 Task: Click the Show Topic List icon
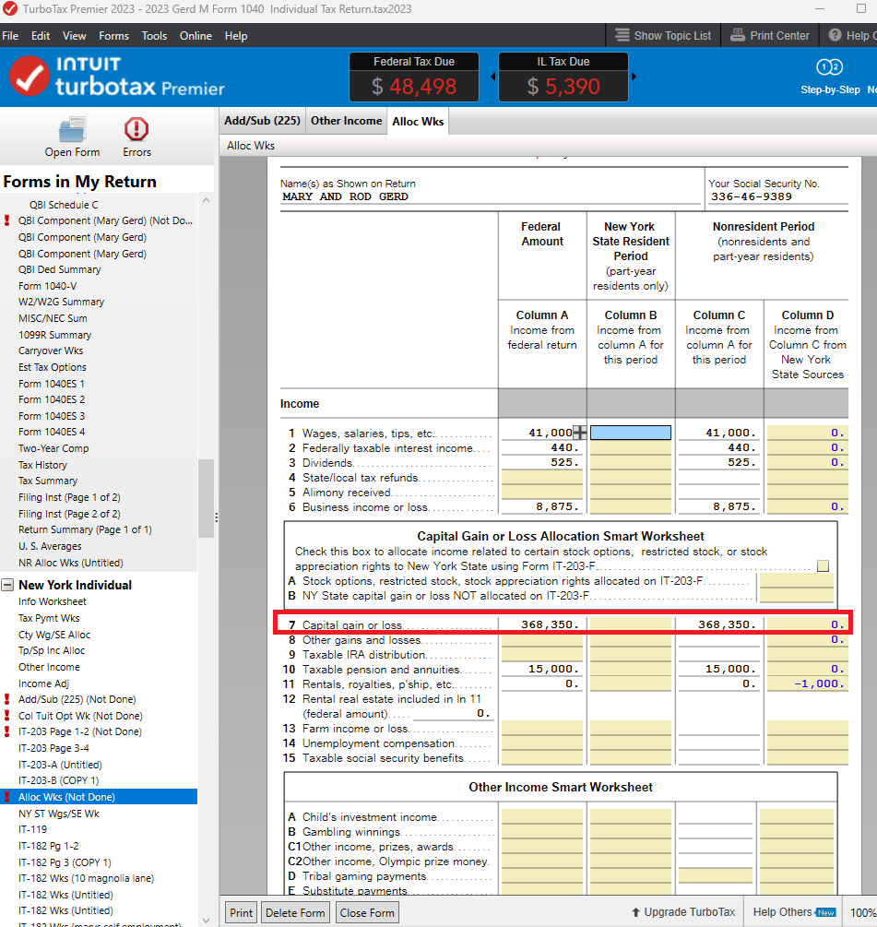pos(622,35)
